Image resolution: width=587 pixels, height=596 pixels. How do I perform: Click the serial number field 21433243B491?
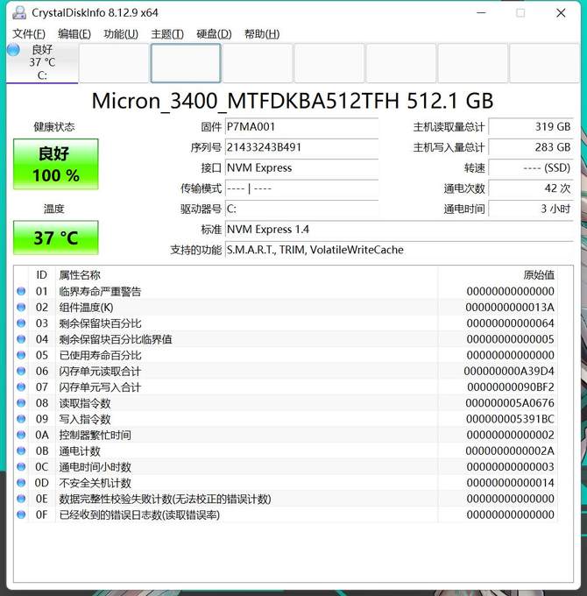tap(301, 147)
